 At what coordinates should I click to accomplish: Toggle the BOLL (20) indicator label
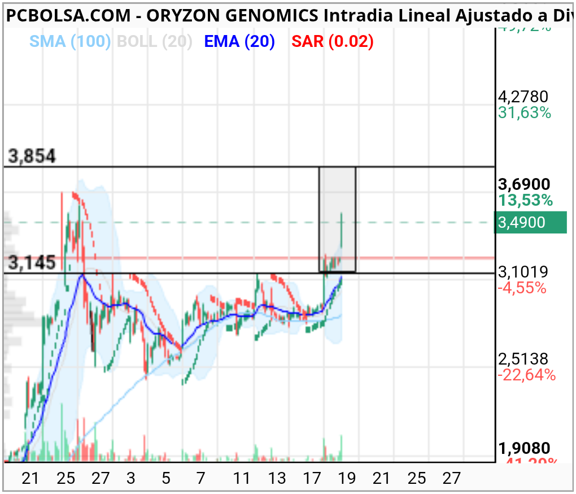[154, 41]
